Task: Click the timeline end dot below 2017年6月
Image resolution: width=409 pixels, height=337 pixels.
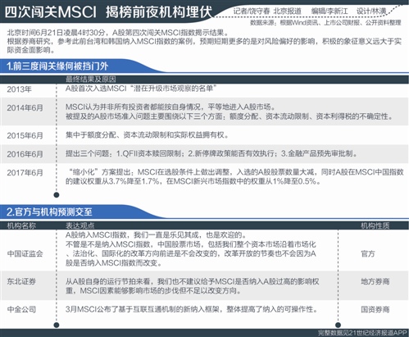Action: point(57,195)
